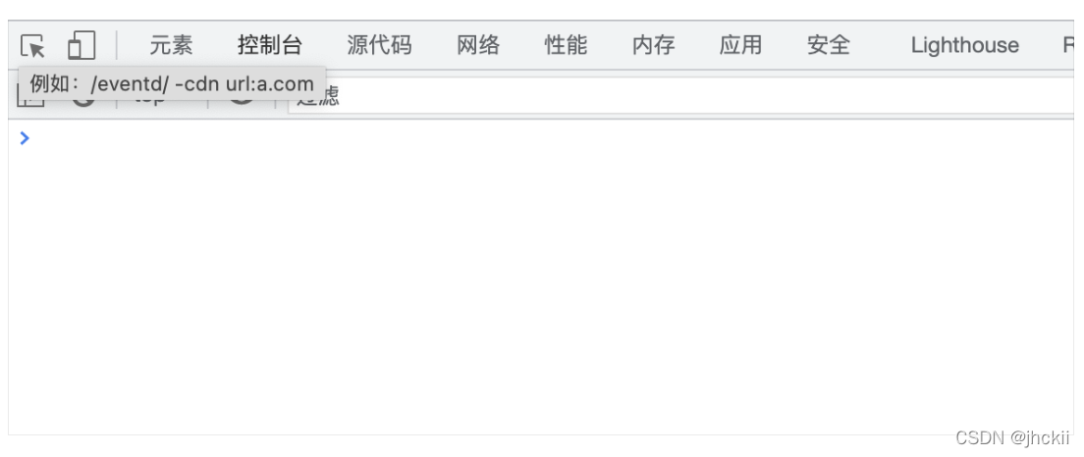The height and width of the screenshot is (457, 1084).
Task: Open the partially visible R tab
Action: point(1068,45)
